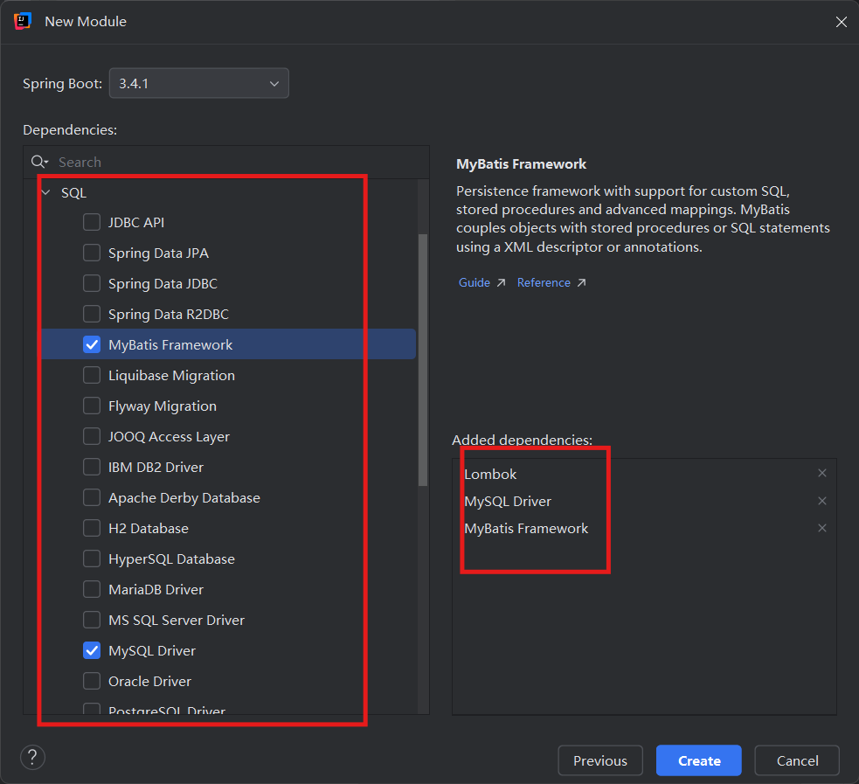859x784 pixels.
Task: Remove Lombok from added dependencies
Action: click(x=821, y=473)
